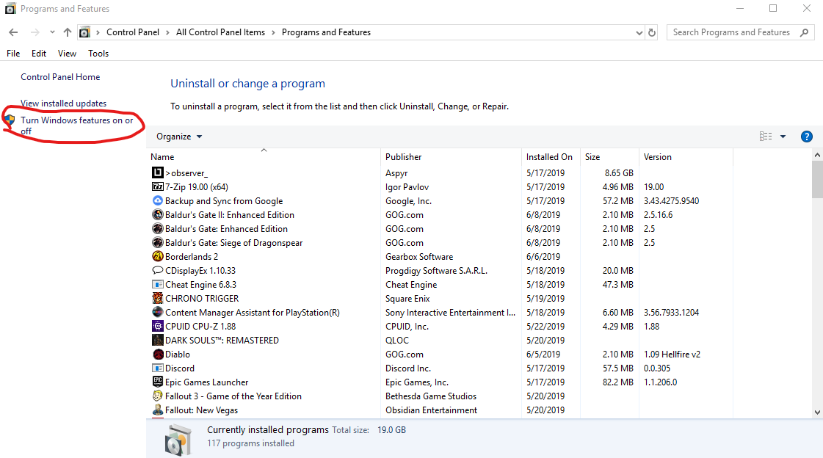
Task: Open the Tools menu
Action: tap(98, 54)
